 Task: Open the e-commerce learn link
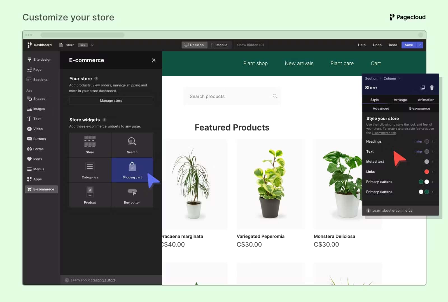(x=402, y=211)
